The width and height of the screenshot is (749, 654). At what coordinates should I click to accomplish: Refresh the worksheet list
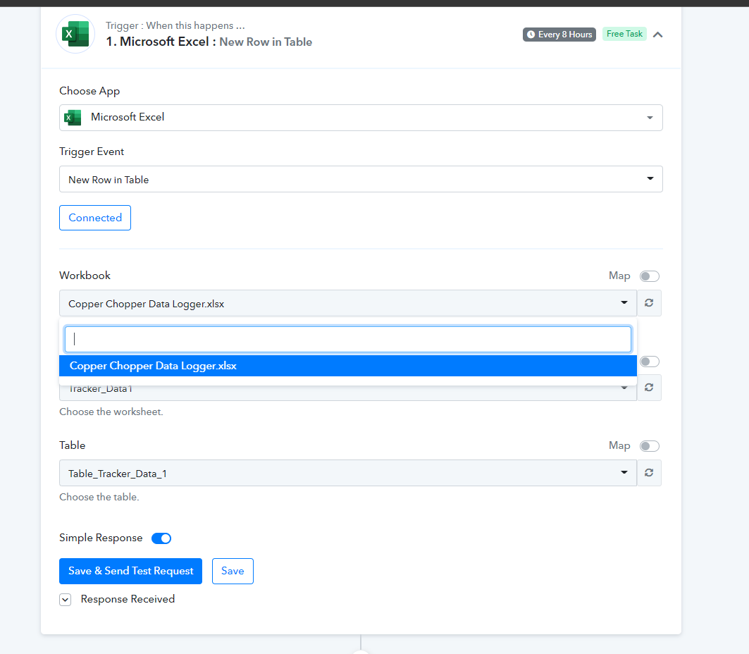[x=649, y=388]
